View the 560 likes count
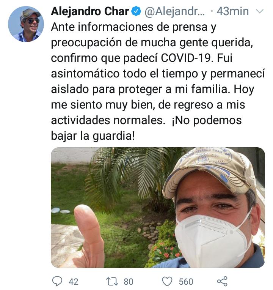The height and width of the screenshot is (290, 273). coord(186,282)
